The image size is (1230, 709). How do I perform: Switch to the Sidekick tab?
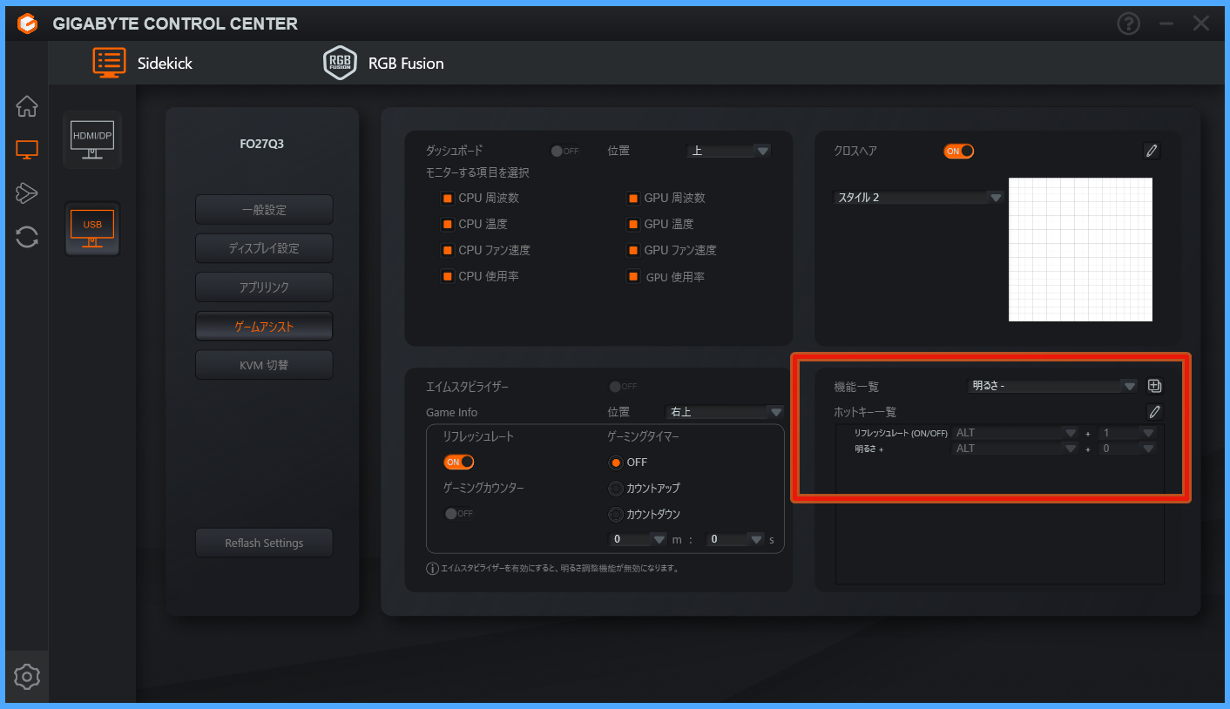[143, 63]
